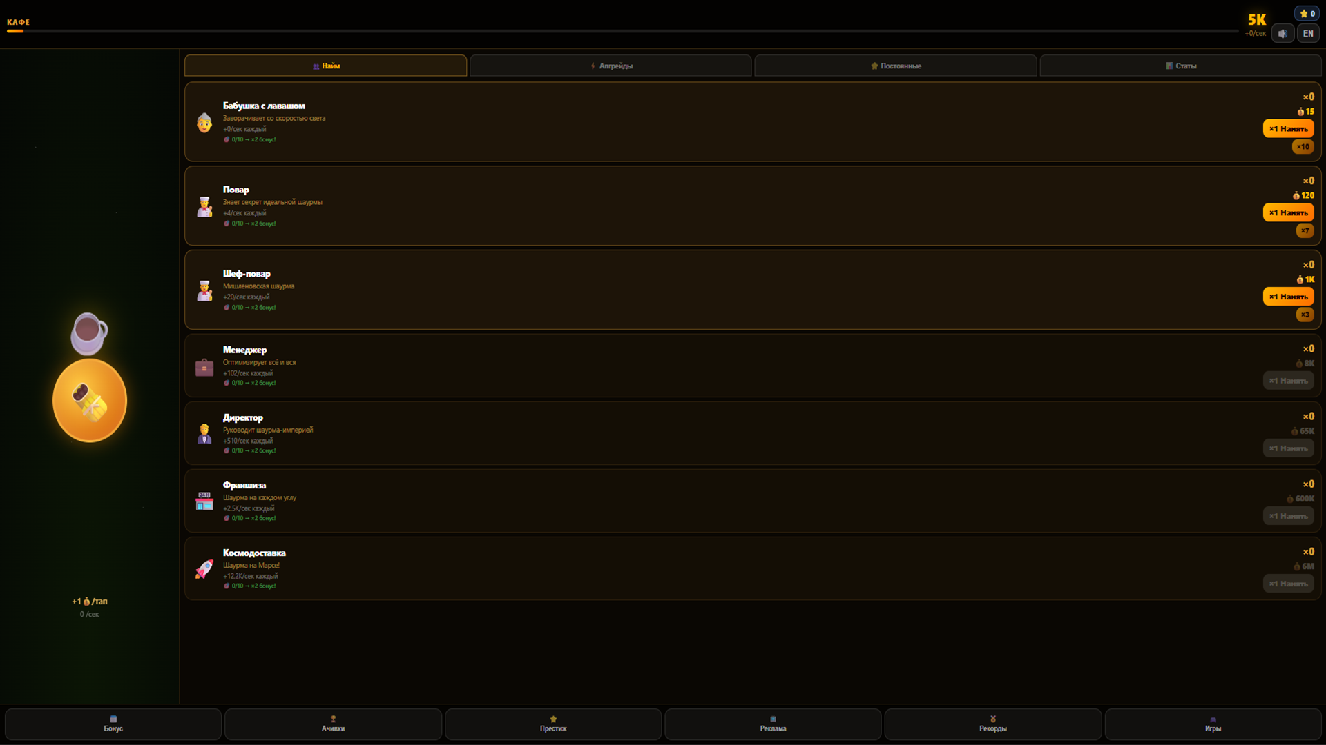Image resolution: width=1326 pixels, height=745 pixels.
Task: Click the 0 /сек rate under the coin
Action: 89,614
